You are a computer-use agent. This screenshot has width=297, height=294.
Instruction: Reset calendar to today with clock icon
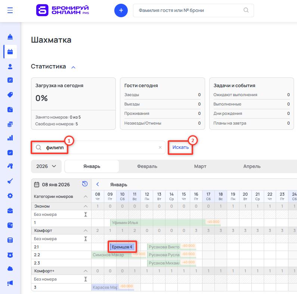85,184
